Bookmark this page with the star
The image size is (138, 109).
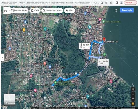[x=111, y=3]
